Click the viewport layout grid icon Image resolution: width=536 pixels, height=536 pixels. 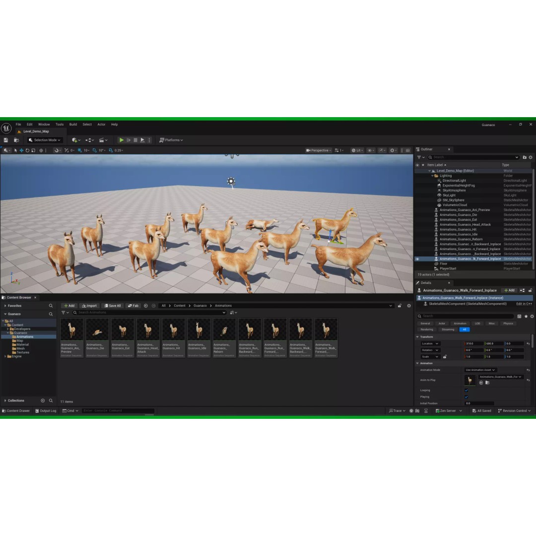[408, 150]
